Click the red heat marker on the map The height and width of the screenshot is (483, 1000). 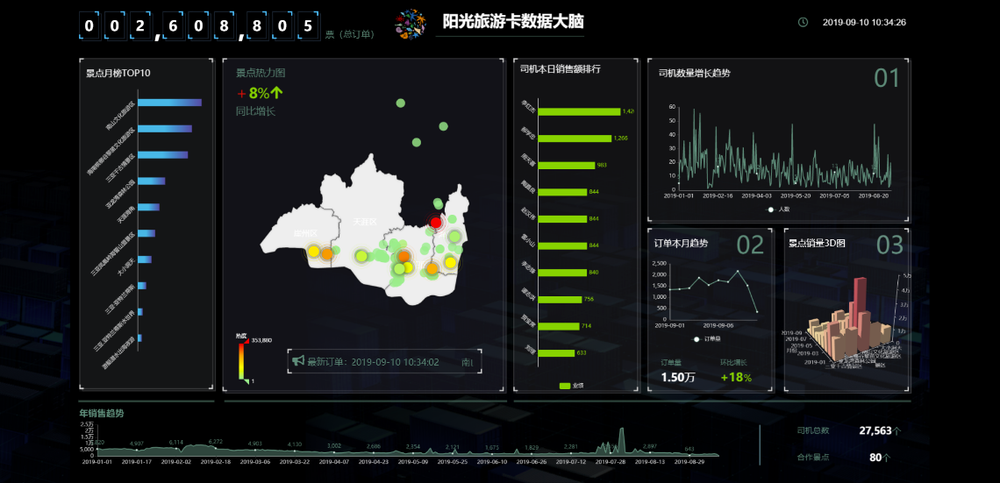[x=436, y=223]
